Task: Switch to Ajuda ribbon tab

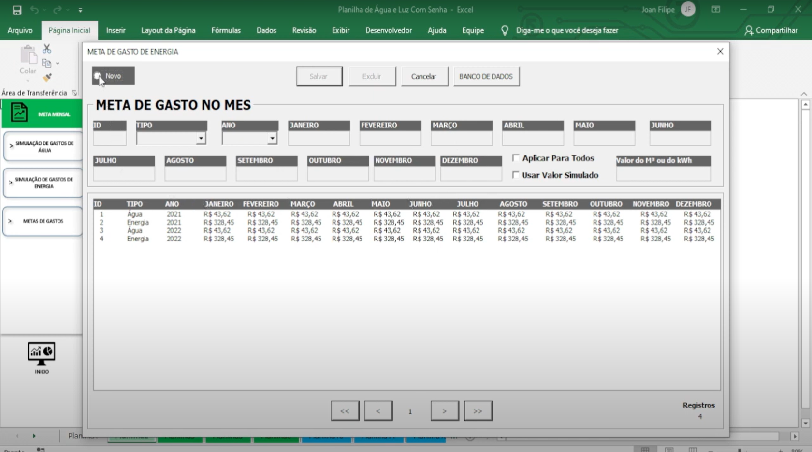Action: point(437,30)
